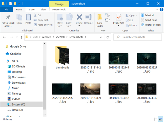Click New folder icon in title bar toolbar
Screen dimensions: 164x122
click(x=15, y=4)
